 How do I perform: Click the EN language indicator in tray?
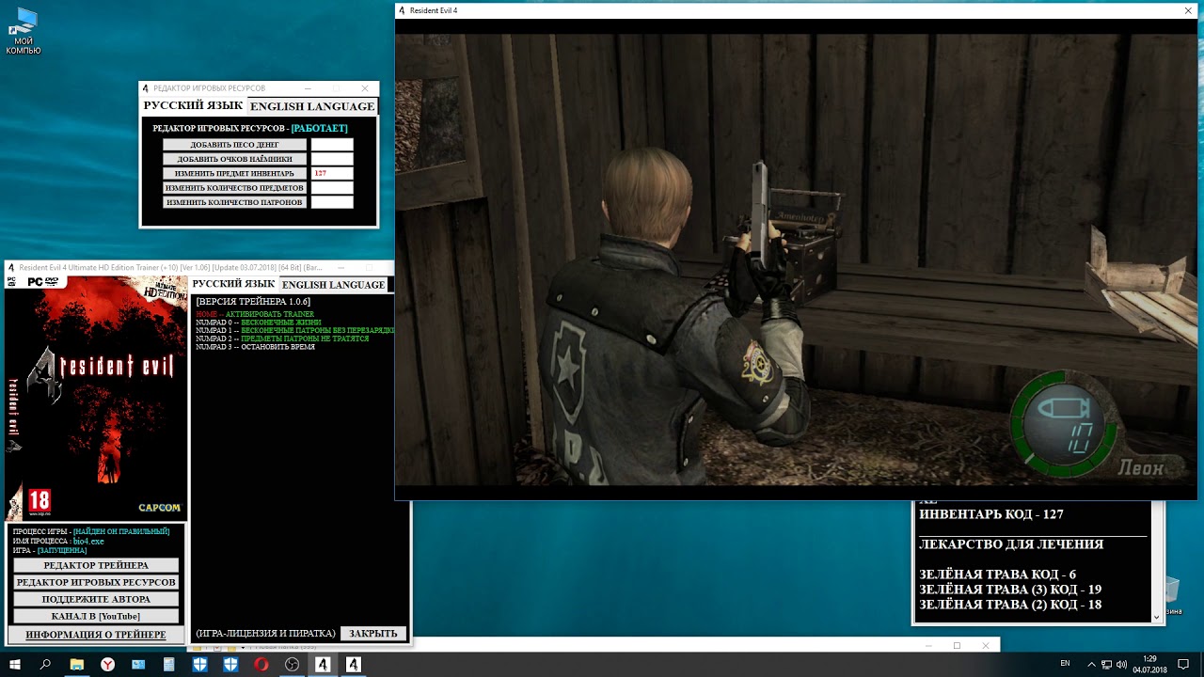pyautogui.click(x=1065, y=664)
